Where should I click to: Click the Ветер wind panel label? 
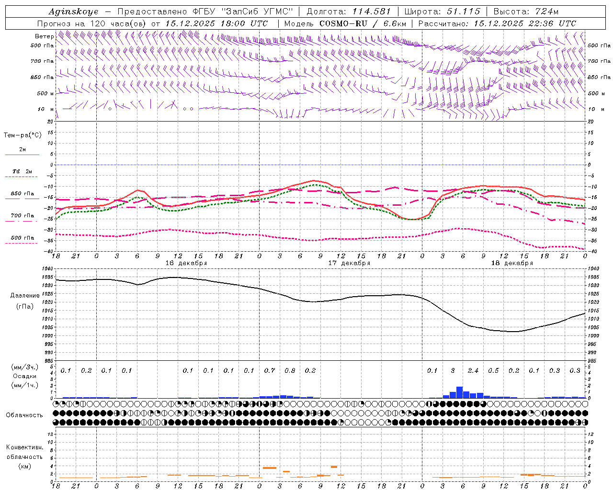pos(44,36)
